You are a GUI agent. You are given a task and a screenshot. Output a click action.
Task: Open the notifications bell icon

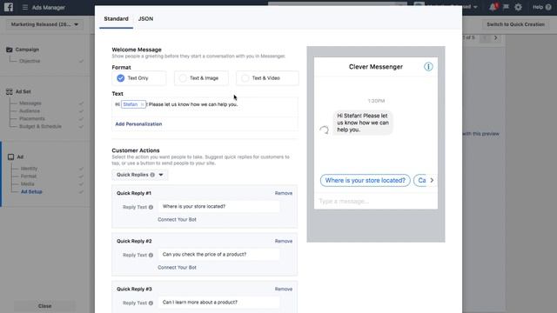(493, 7)
